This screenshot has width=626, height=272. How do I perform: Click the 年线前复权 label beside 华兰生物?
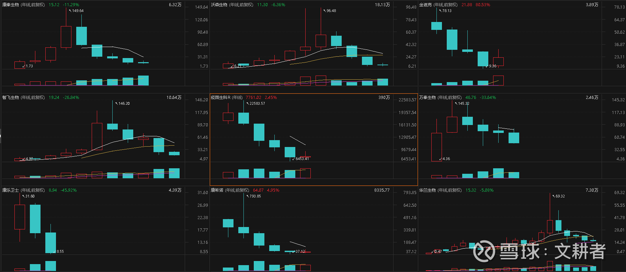(450, 190)
